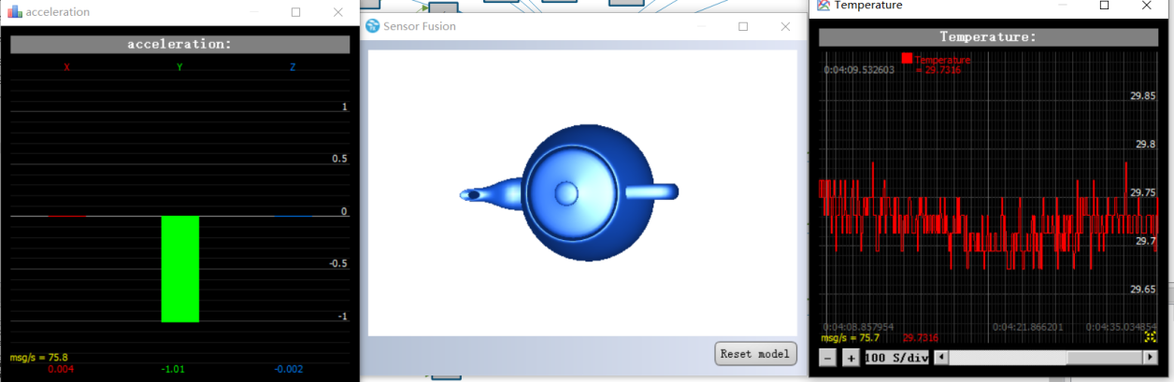Click the blue teapot 3D model
Image resolution: width=1174 pixels, height=382 pixels.
coord(569,193)
